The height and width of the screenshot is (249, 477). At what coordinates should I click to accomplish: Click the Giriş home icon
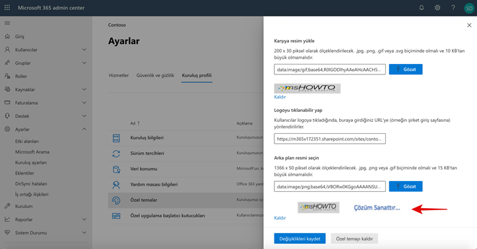pyautogui.click(x=7, y=36)
